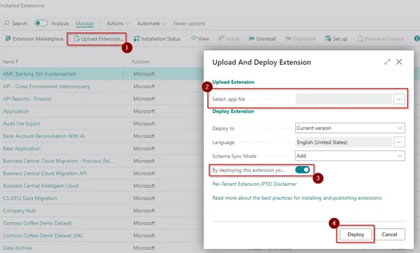This screenshot has height=253, width=420.
Task: Expand the dialog with the maximize arrows
Action: 387,62
